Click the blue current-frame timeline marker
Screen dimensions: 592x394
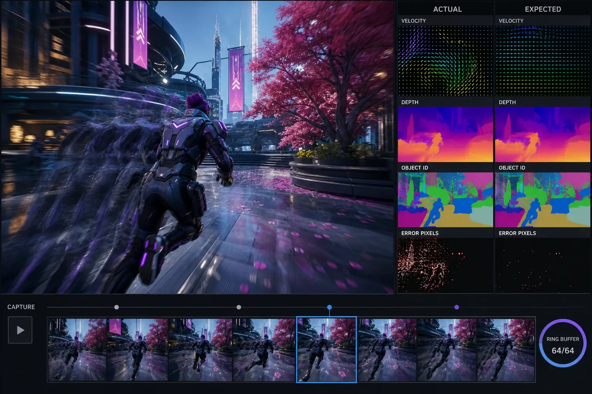click(329, 307)
